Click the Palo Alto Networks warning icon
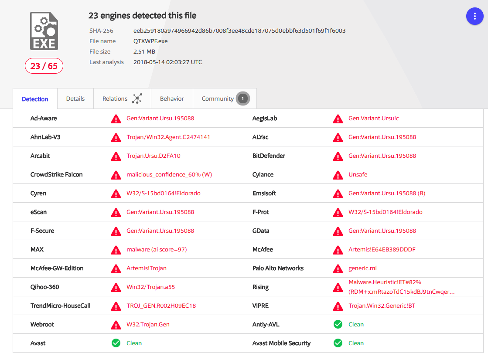This screenshot has height=353, width=488. point(338,269)
